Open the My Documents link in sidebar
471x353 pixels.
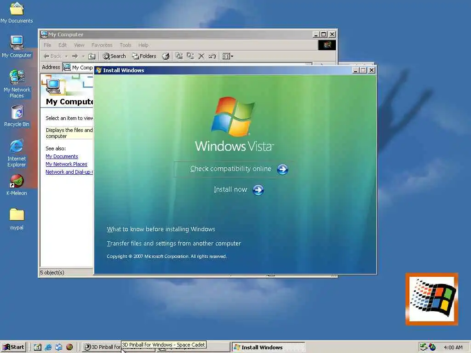[x=62, y=156]
